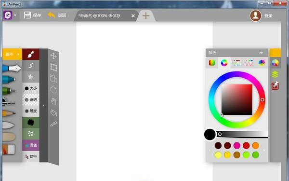Show next color swatch page arrow

(x=264, y=150)
